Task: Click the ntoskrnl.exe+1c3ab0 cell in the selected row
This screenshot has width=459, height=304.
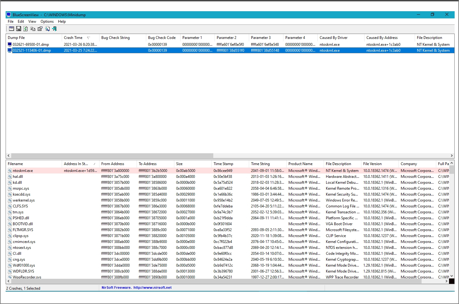Action: [x=383, y=50]
